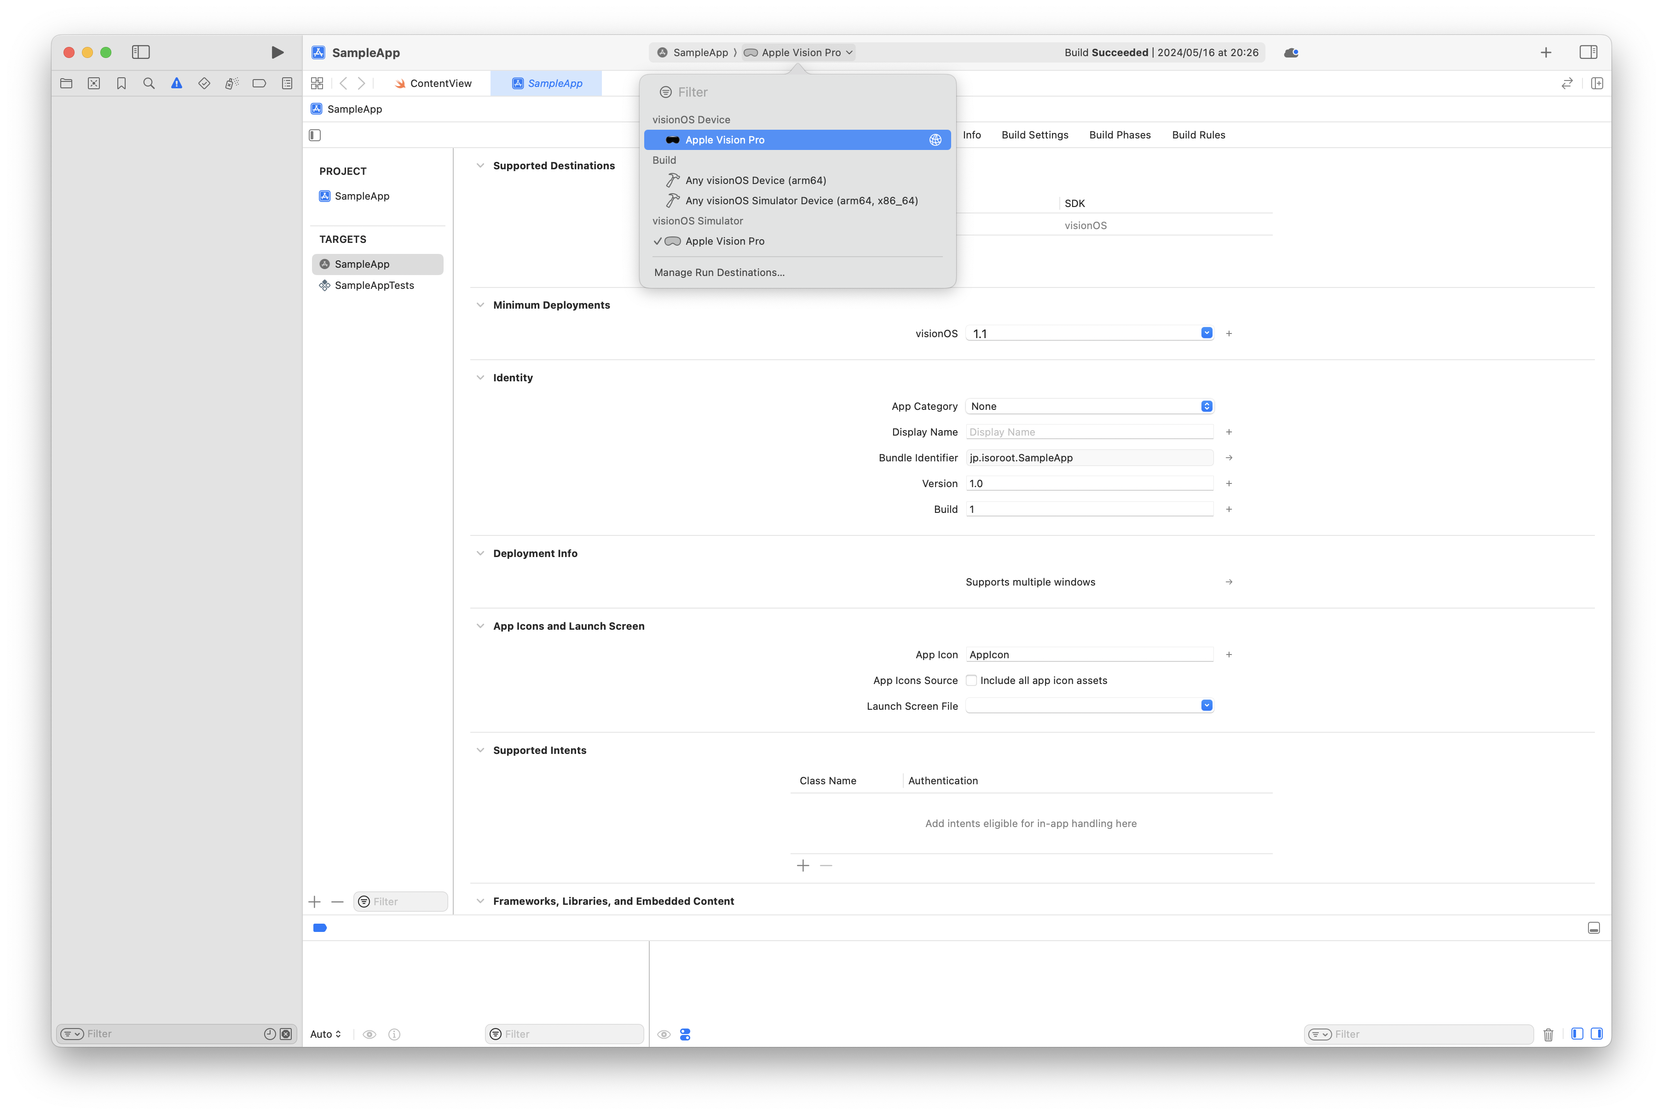This screenshot has height=1115, width=1663.
Task: Click the destination Filter field in popup
Action: tap(797, 92)
